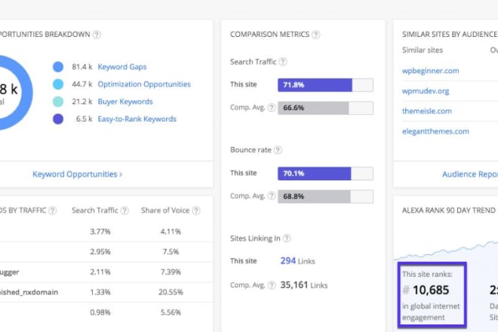The image size is (498, 332).
Task: Click help icon beside Bounce rate Comp. Avg.
Action: [x=271, y=196]
